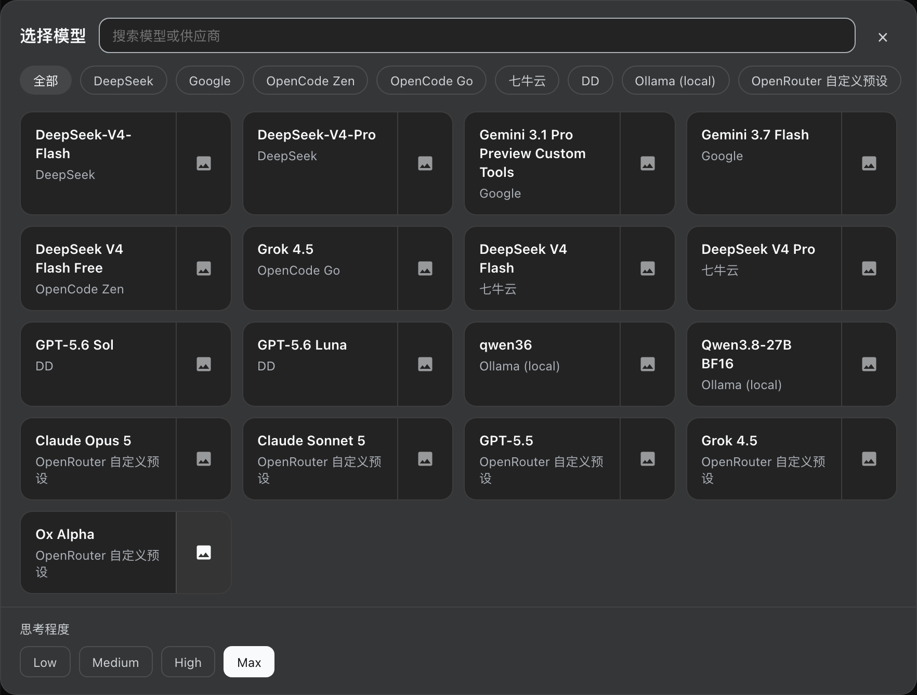Click image icon on Ox Alpha card
This screenshot has height=695, width=917.
point(204,552)
